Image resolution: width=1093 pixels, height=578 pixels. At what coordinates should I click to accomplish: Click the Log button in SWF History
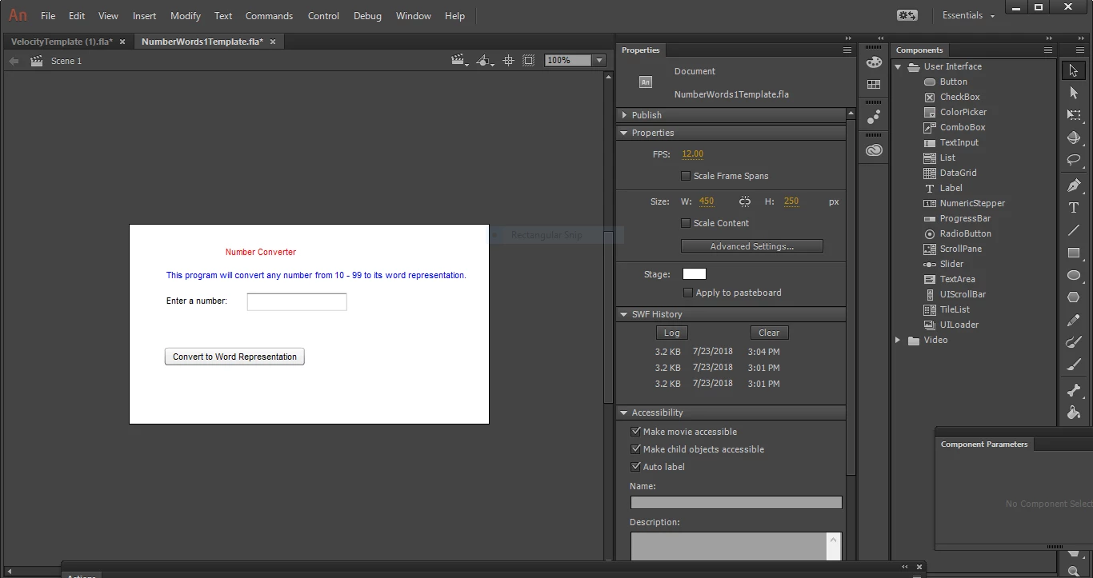(x=672, y=333)
